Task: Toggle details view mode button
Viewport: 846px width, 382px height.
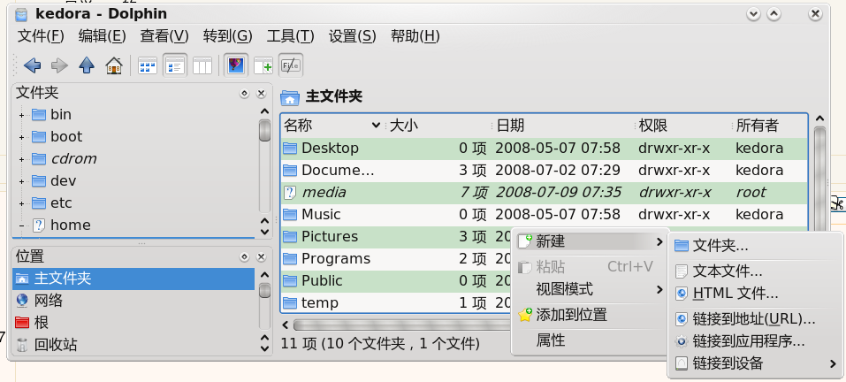Action: (x=175, y=65)
